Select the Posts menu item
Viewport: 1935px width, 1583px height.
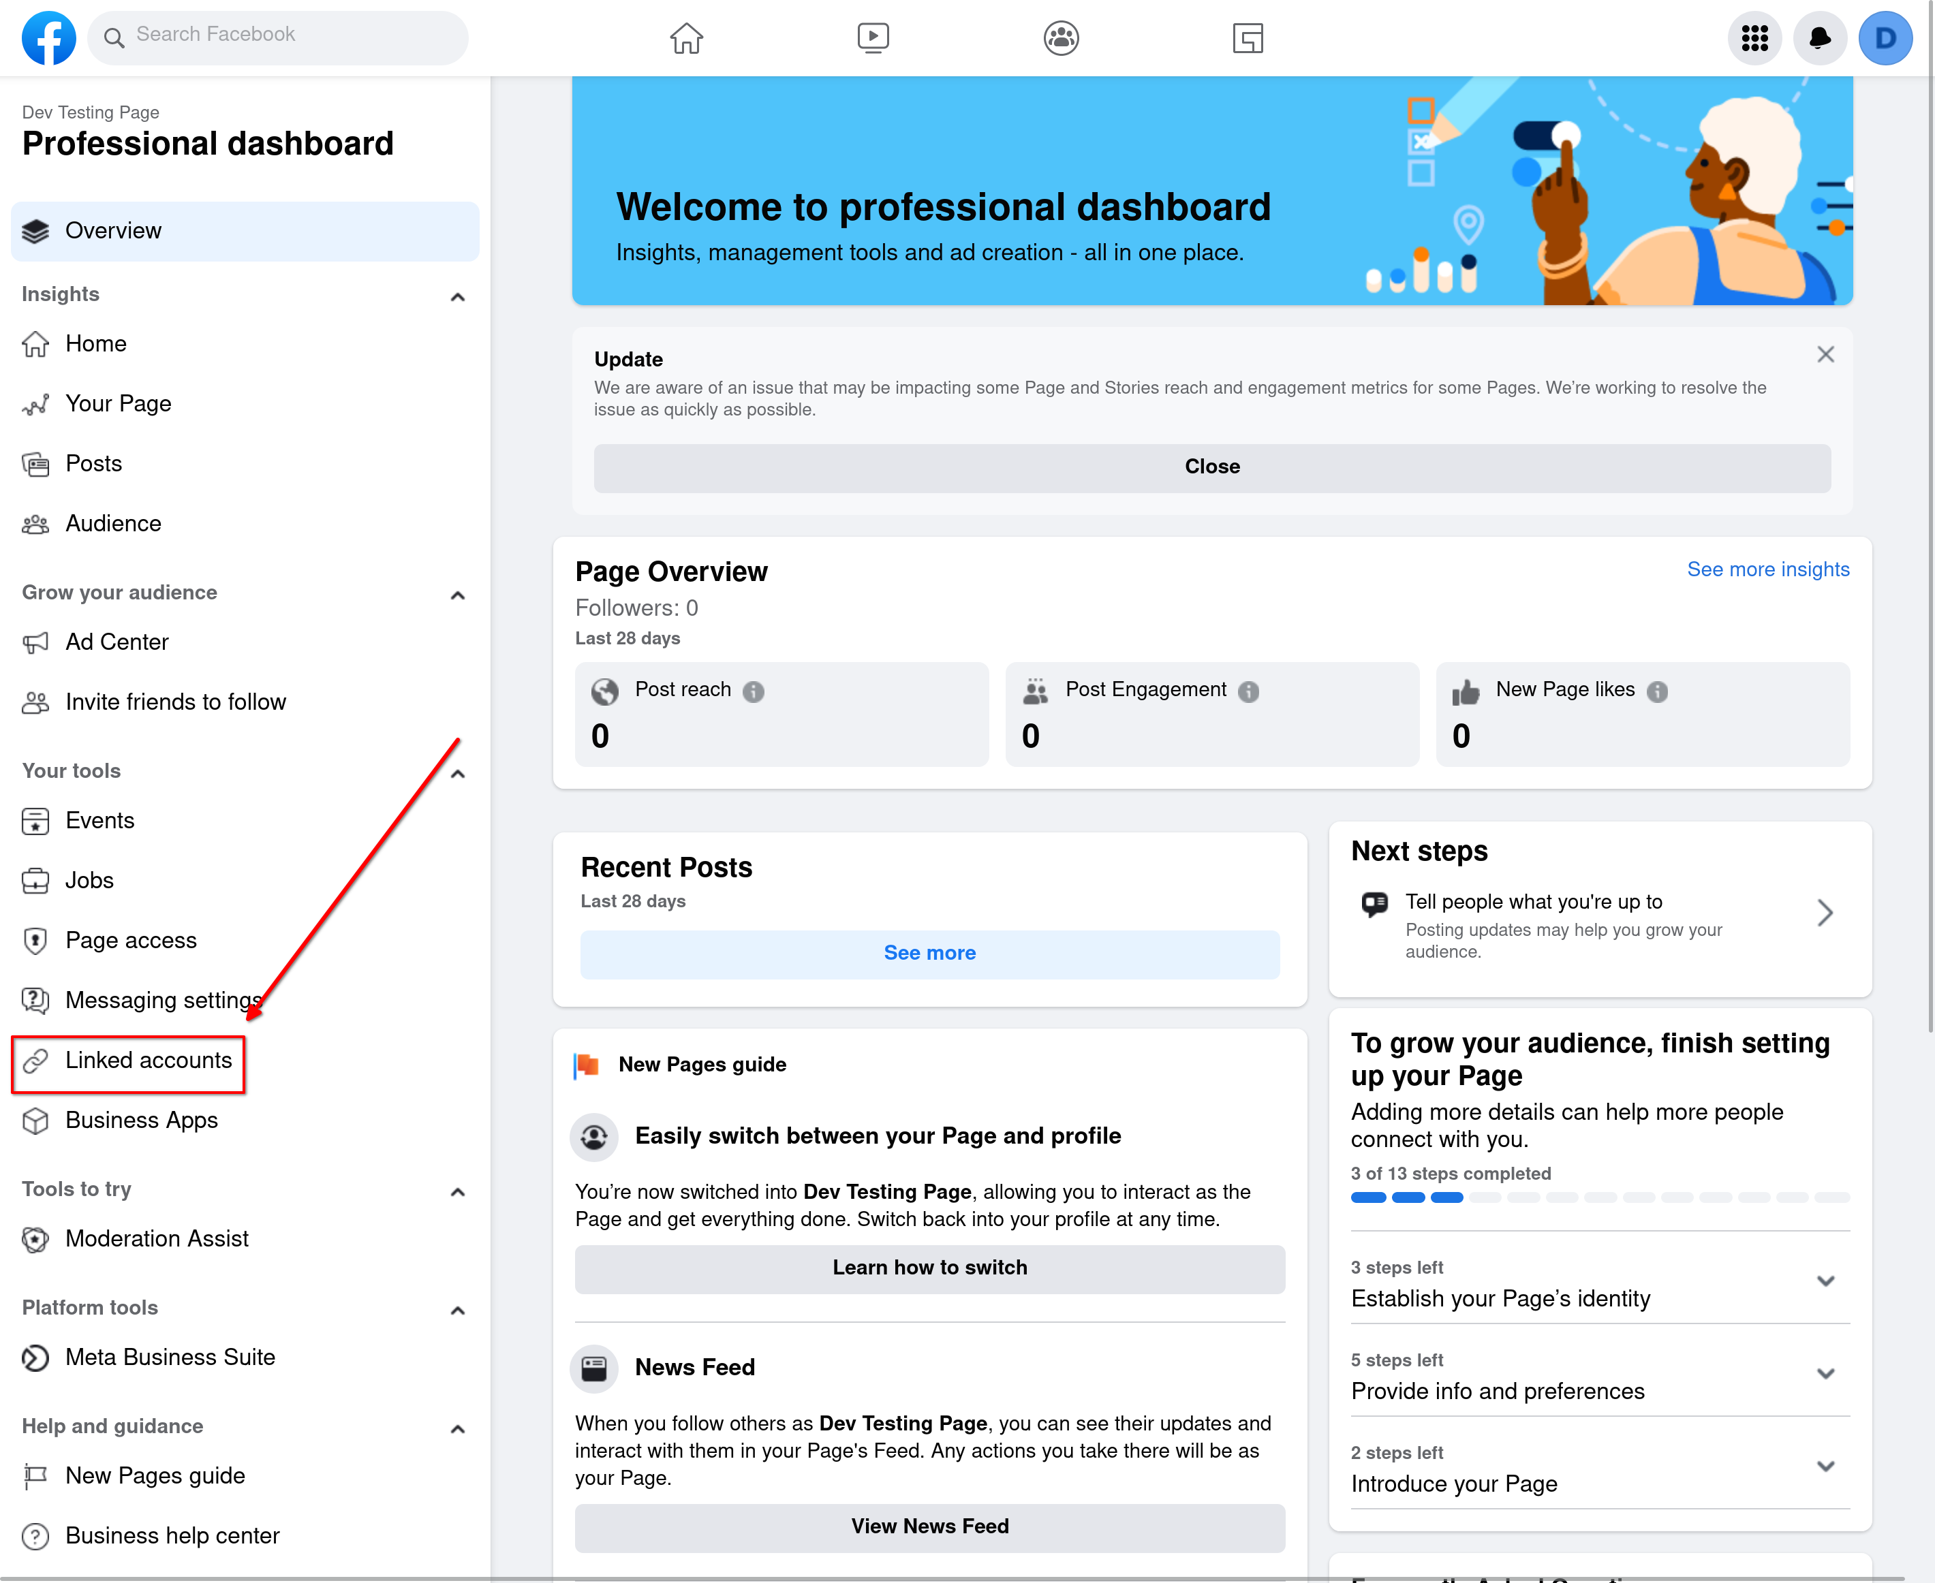point(93,463)
